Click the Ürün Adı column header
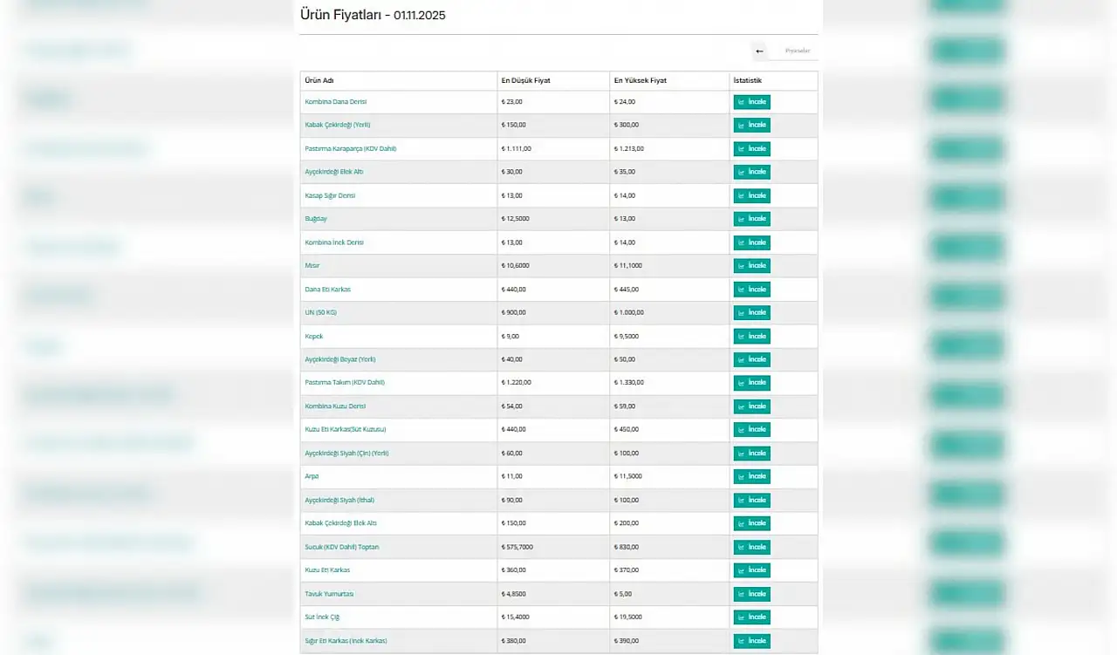This screenshot has height=655, width=1117. [319, 81]
